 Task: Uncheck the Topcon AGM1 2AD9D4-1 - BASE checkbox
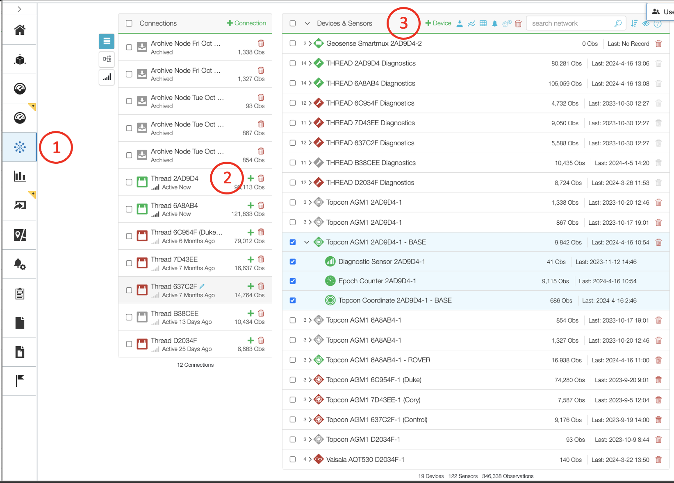293,242
